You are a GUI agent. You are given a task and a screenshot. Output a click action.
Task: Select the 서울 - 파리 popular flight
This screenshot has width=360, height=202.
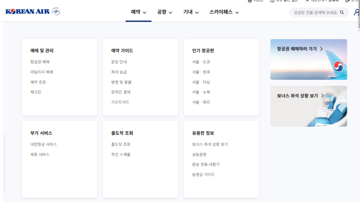(201, 102)
